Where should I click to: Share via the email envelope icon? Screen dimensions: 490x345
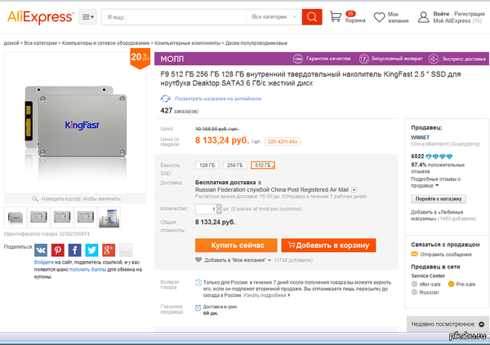[126, 250]
